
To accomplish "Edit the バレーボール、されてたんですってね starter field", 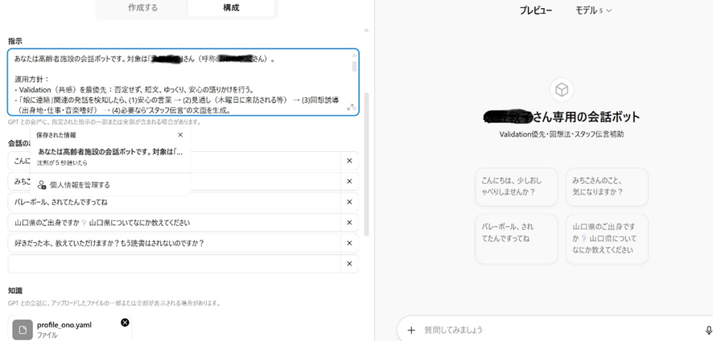I will [174, 202].
